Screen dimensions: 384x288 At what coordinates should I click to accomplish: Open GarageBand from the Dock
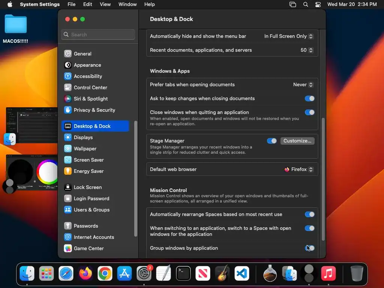222,273
